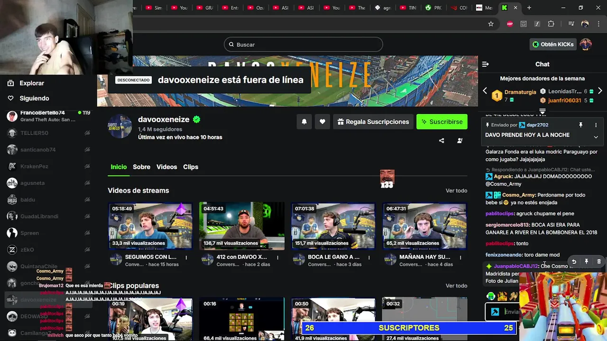Click dapr2702 username in pinned message
607x341 pixels.
(537, 125)
